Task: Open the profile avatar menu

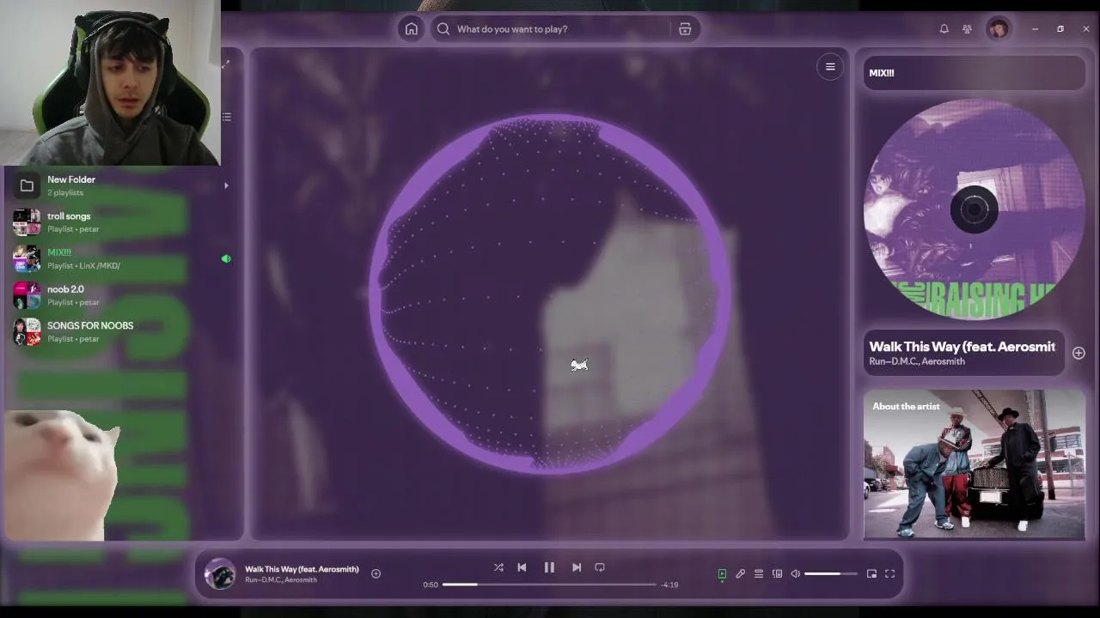Action: 998,29
